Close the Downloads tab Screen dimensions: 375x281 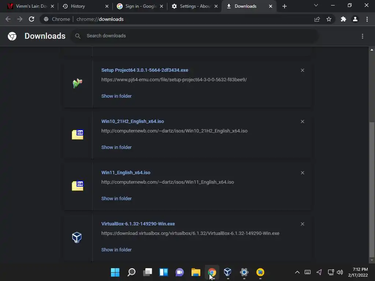click(x=271, y=6)
